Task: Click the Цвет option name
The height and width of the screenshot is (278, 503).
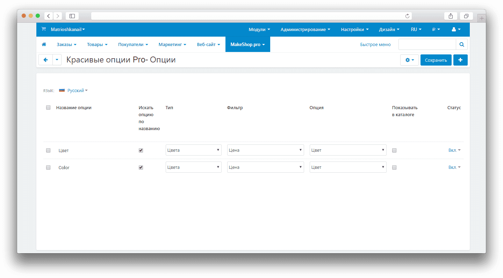Action: (x=64, y=151)
